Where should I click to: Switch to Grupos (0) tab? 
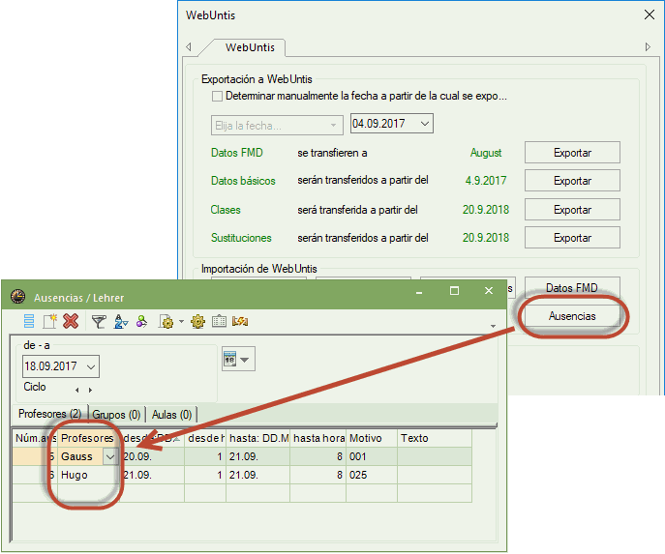[x=116, y=415]
